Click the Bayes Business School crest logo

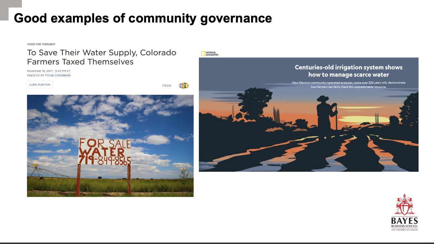coord(404,205)
